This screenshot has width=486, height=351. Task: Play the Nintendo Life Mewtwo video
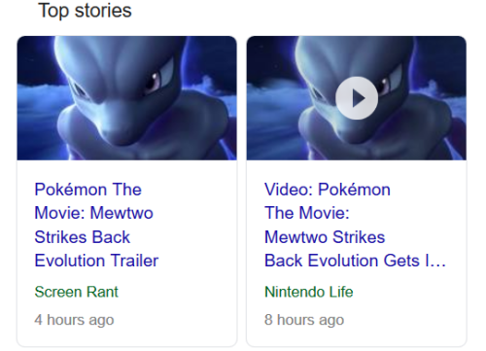click(357, 98)
